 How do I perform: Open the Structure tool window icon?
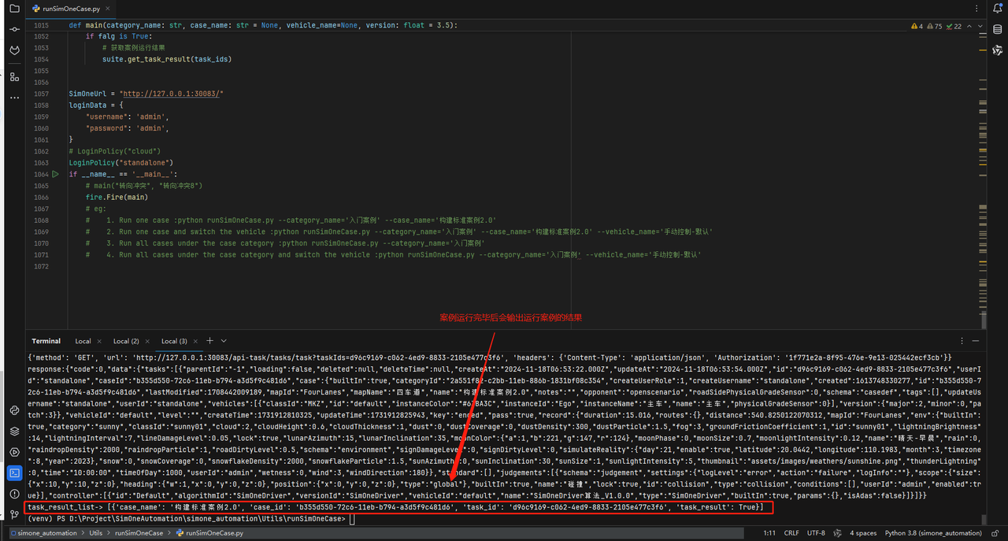[x=14, y=76]
